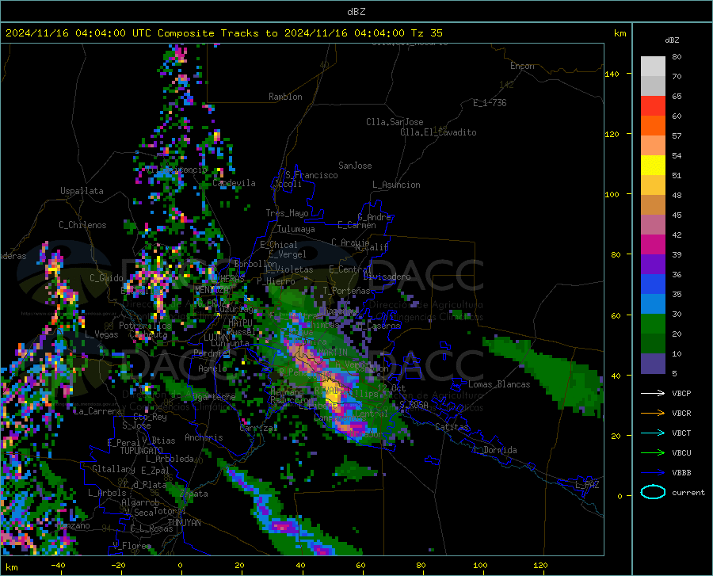
Task: Click the E_Carmen map label
Action: pyautogui.click(x=356, y=224)
